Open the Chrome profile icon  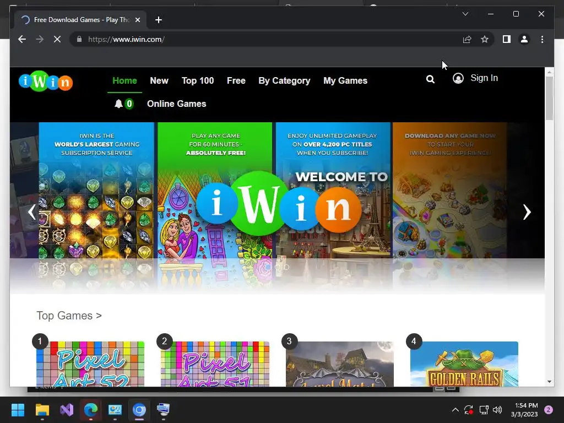(x=524, y=39)
